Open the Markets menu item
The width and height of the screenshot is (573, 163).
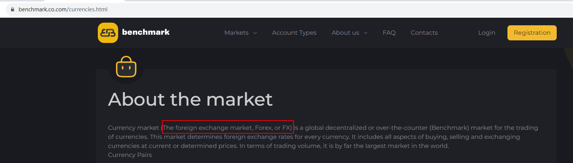[236, 33]
